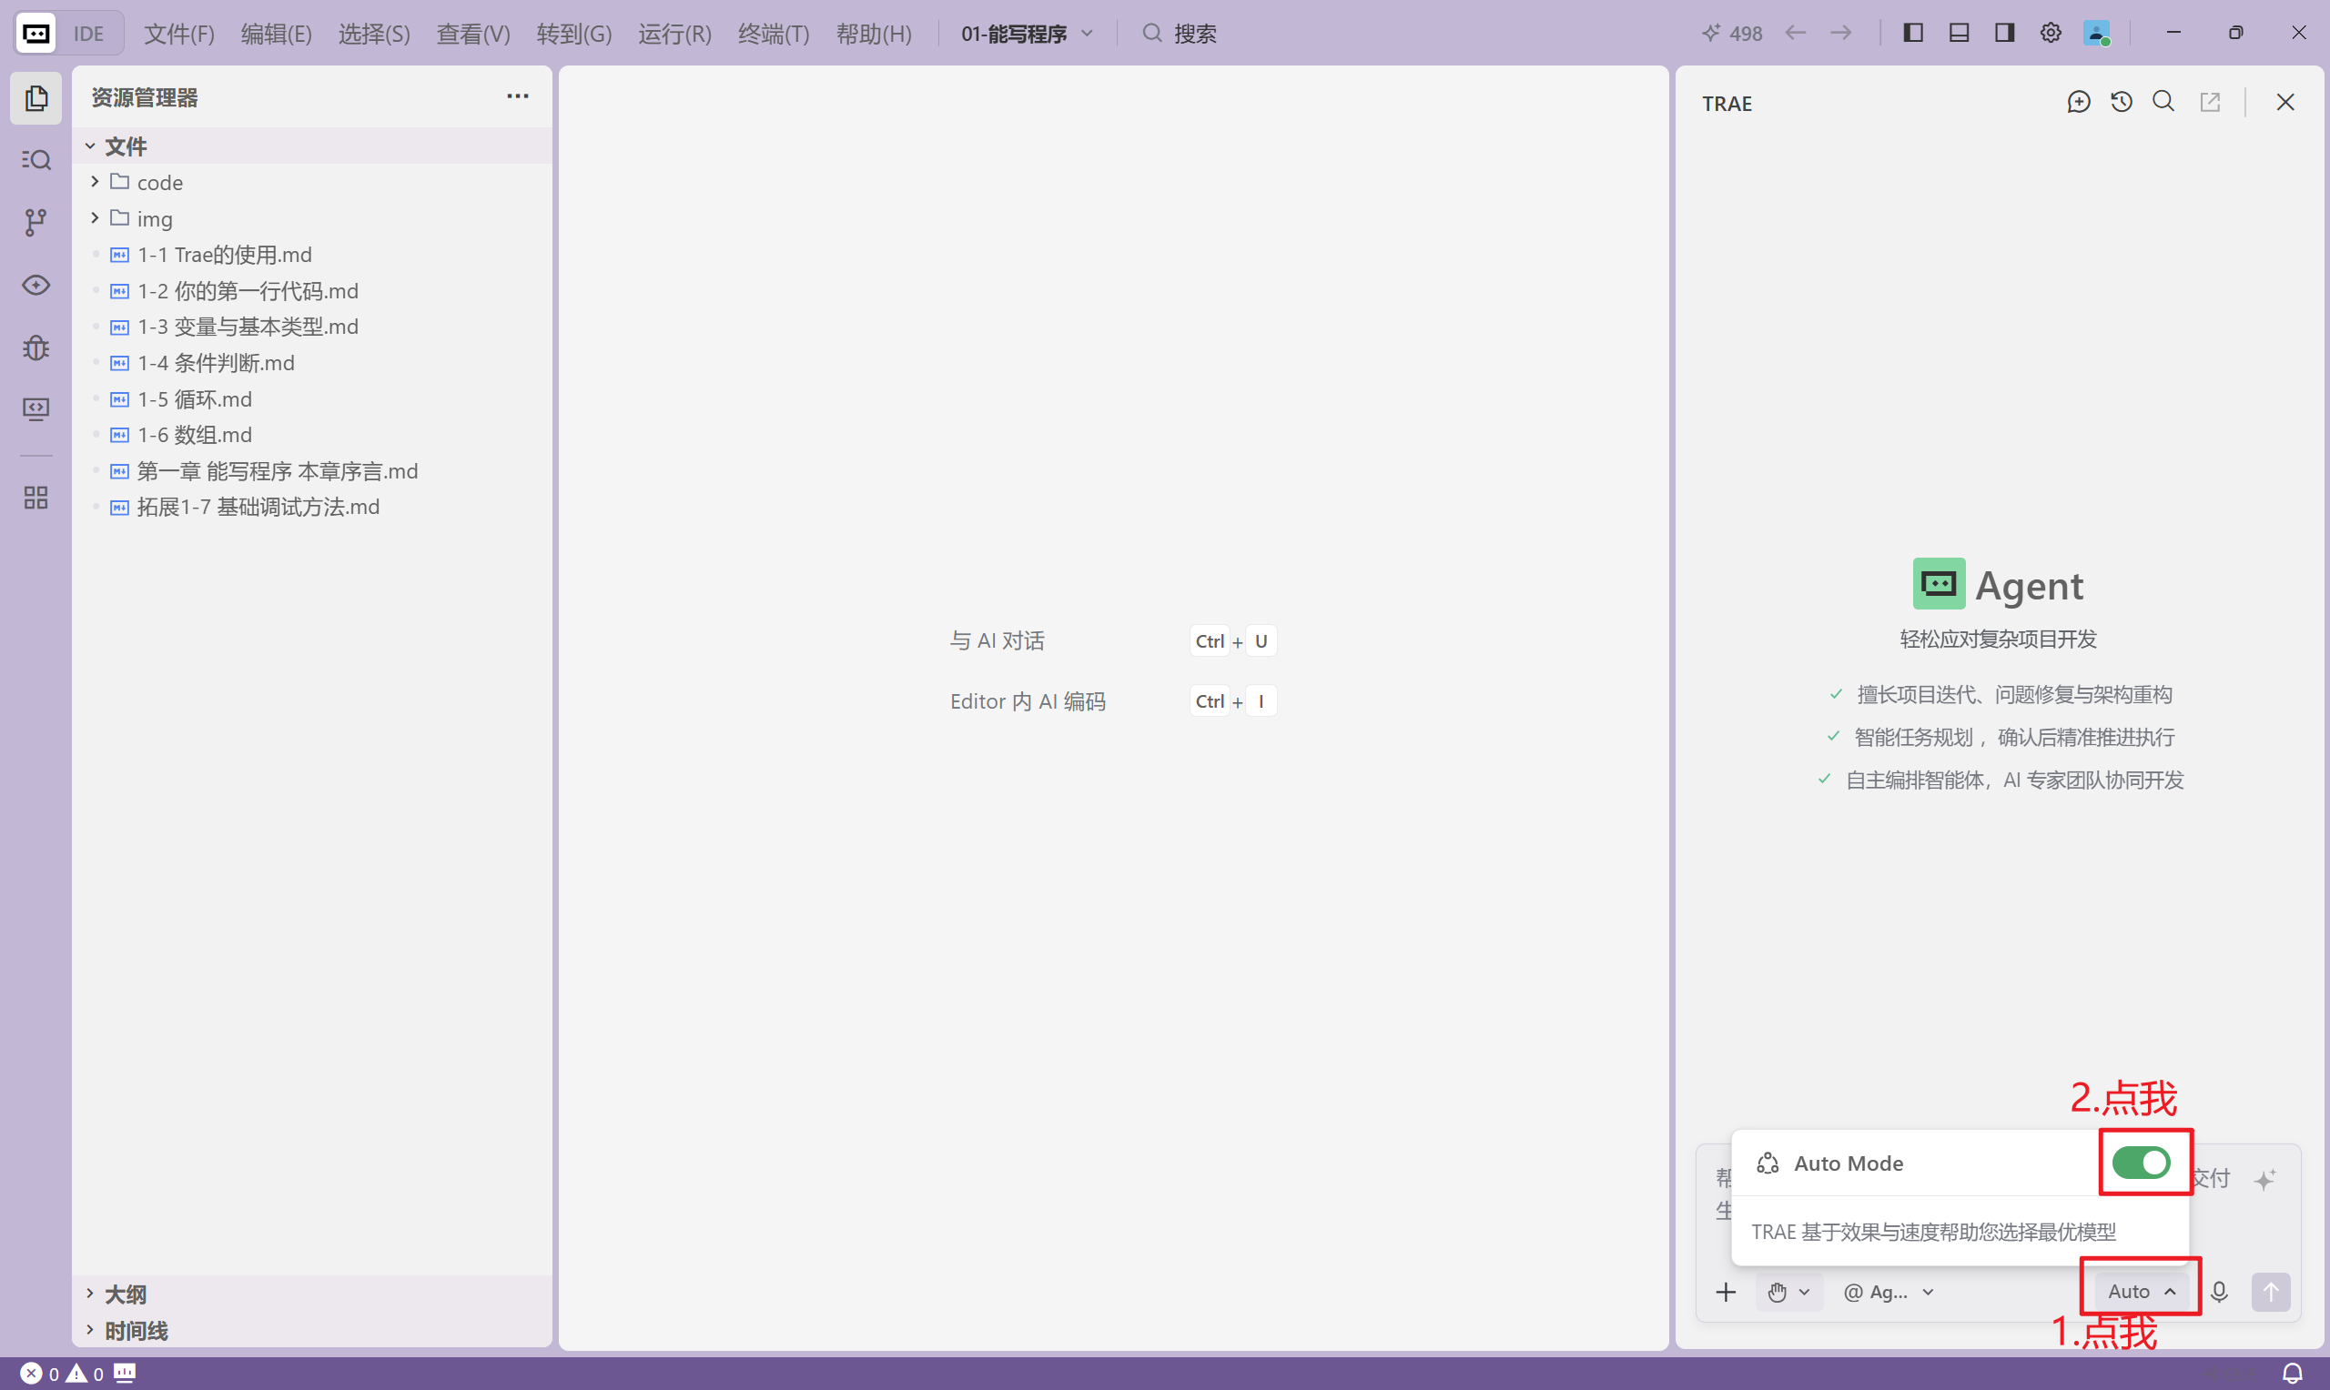The width and height of the screenshot is (2330, 1390).
Task: Open the 文件(F) menu
Action: (179, 34)
